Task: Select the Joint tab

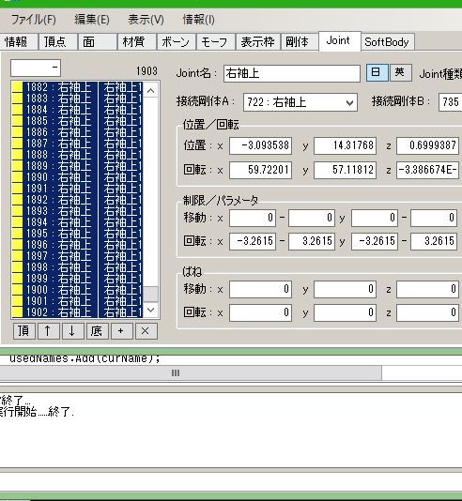Action: pos(340,41)
